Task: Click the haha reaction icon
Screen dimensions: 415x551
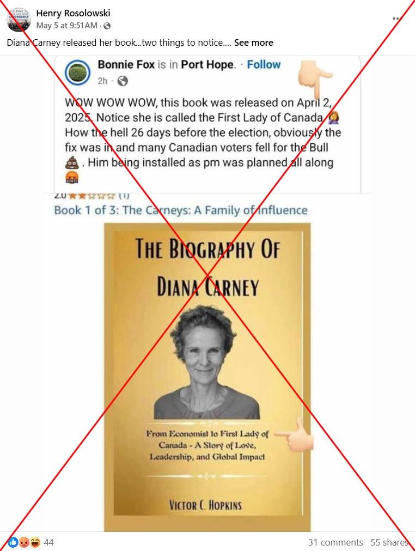Action: point(35,542)
